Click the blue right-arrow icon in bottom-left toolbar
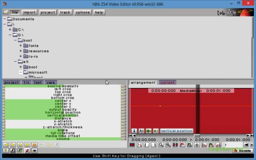 click(35, 151)
